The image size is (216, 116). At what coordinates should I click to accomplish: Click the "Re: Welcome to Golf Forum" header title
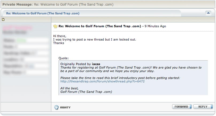pyautogui.click(x=43, y=13)
